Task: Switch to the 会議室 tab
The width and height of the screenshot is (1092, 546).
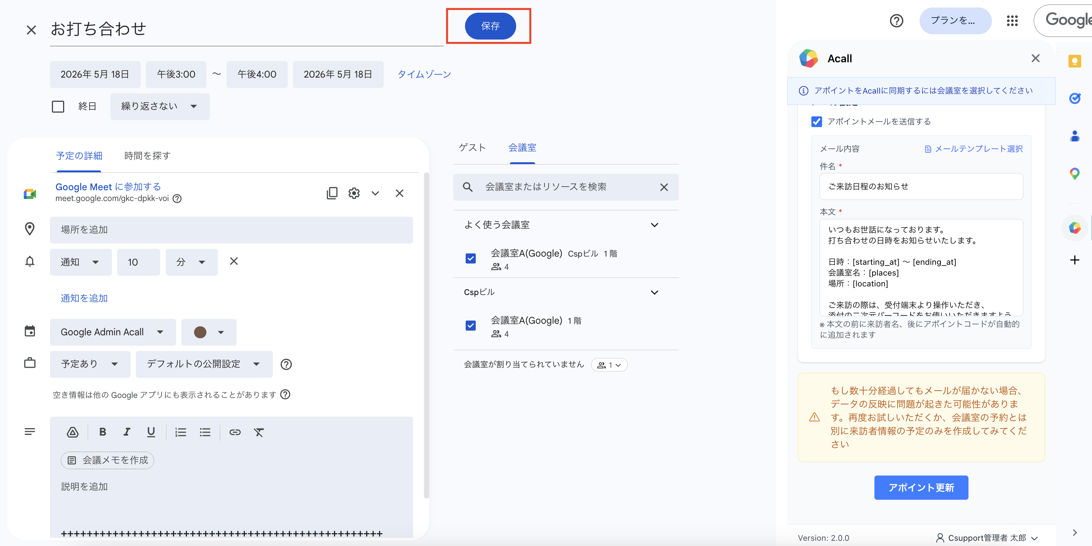Action: coord(522,147)
